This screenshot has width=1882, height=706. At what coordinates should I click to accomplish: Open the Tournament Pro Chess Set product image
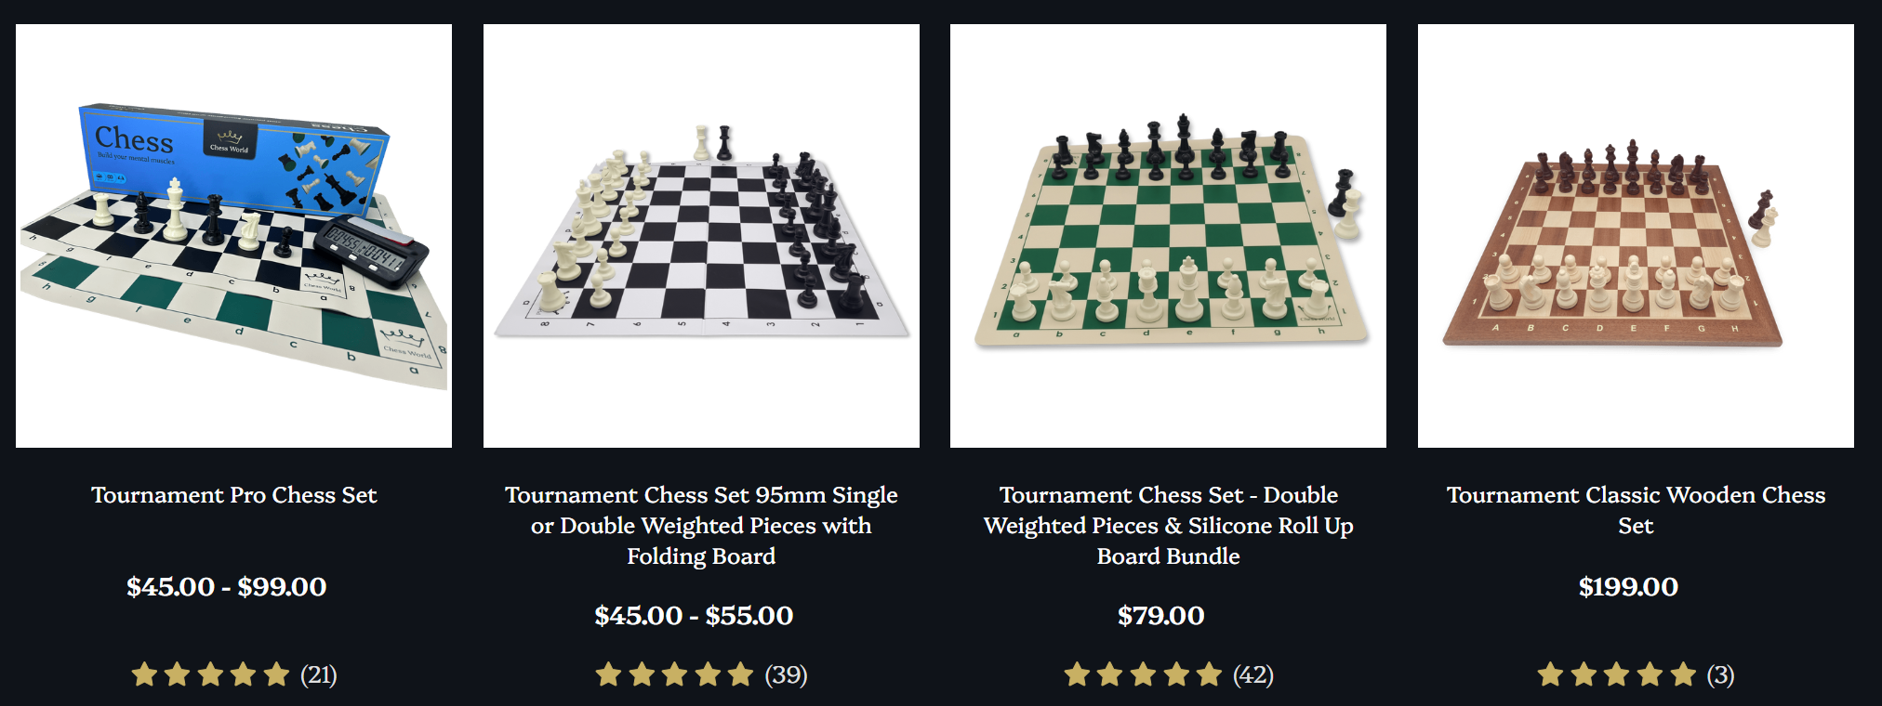[x=233, y=236]
